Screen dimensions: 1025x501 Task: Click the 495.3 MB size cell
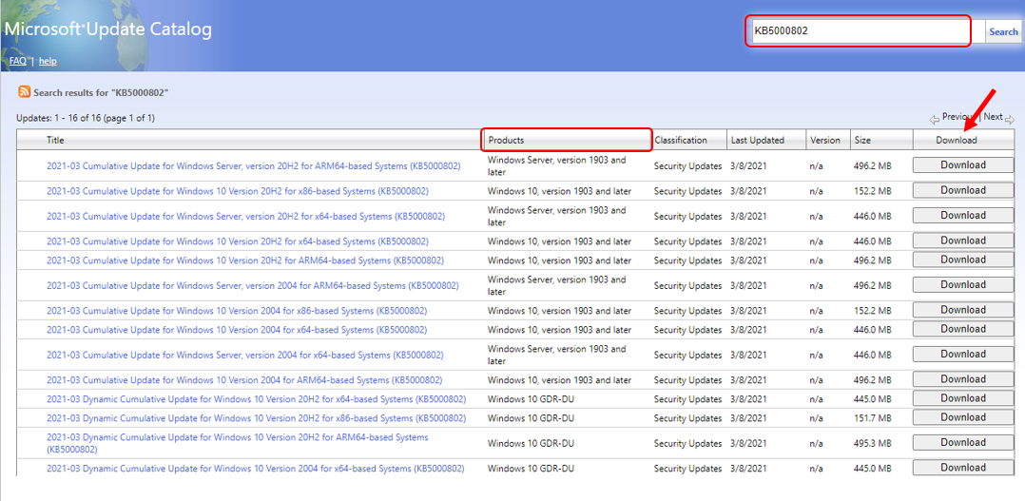click(x=873, y=443)
